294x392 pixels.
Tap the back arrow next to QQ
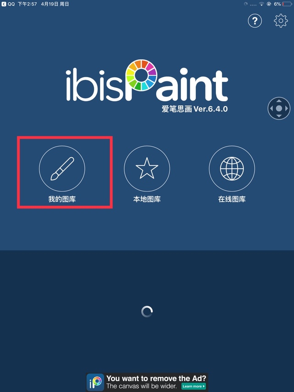coord(4,4)
